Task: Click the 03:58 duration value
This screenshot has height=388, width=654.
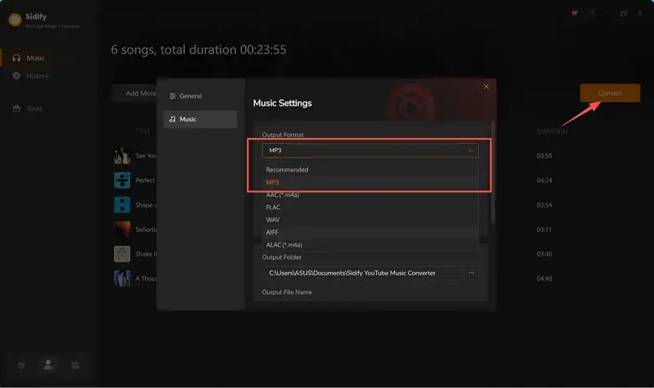Action: pos(544,156)
